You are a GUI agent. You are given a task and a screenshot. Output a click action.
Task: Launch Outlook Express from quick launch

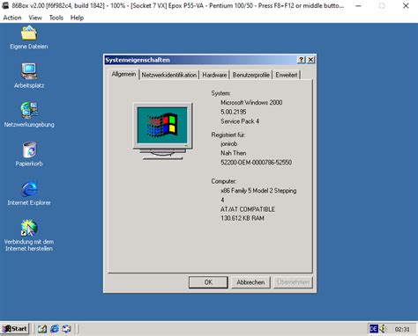point(67,329)
